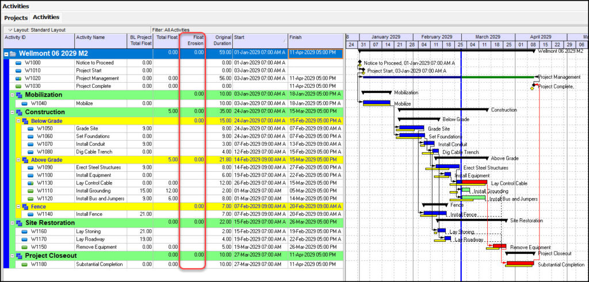This screenshot has width=589, height=282.
Task: Click the February 2029 timescale header
Action: (x=437, y=37)
